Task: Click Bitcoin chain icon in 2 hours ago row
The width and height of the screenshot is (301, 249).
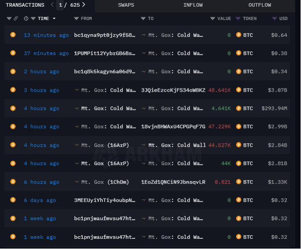Action: (x=13, y=71)
